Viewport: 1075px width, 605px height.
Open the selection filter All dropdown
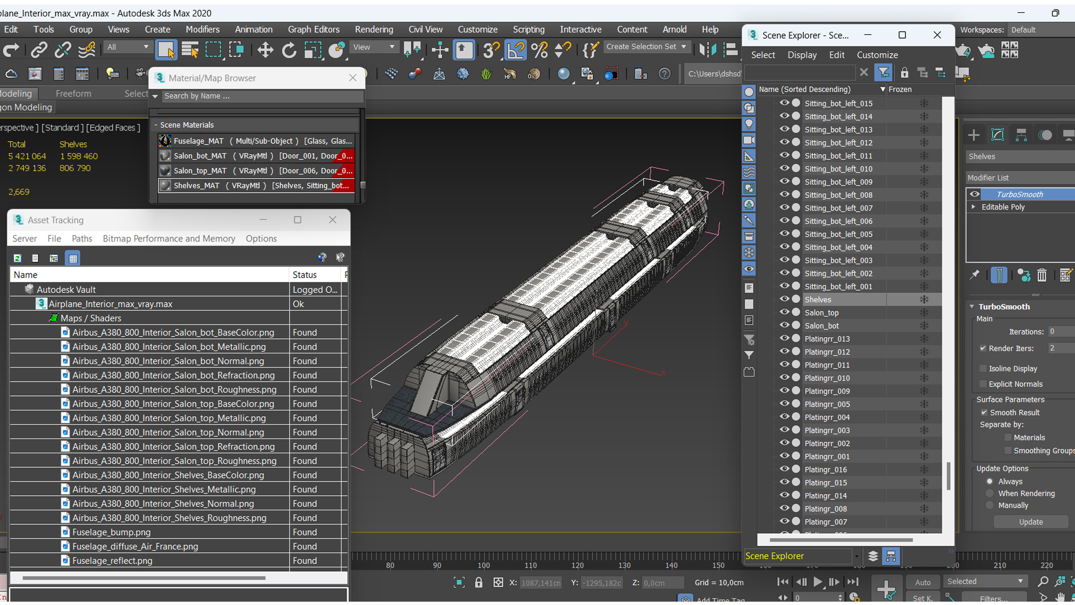pyautogui.click(x=128, y=47)
